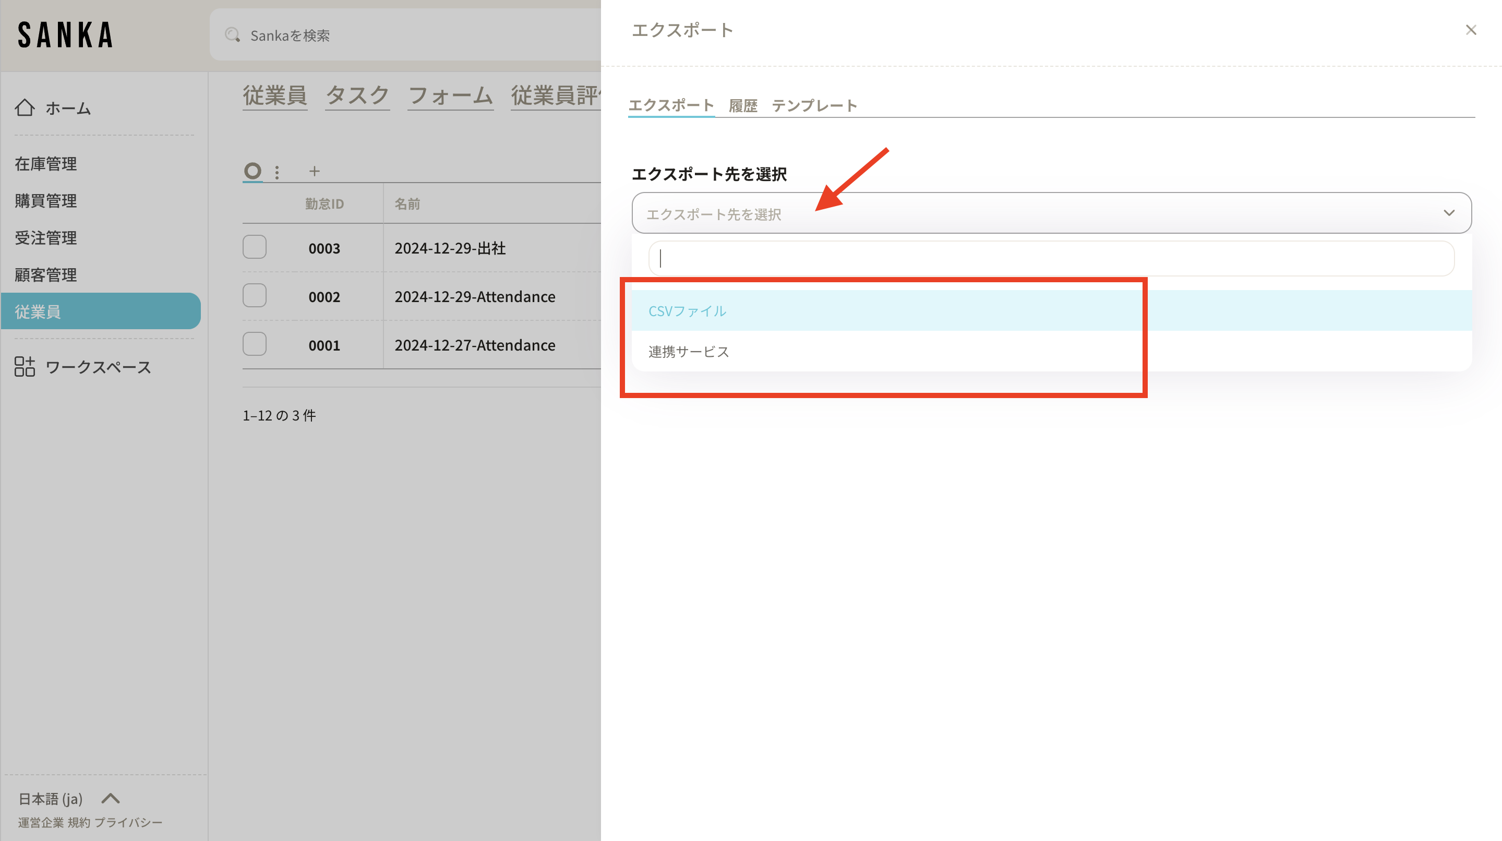This screenshot has height=841, width=1502.
Task: Click cell 2024-12-29-Attendance
Action: click(x=475, y=296)
